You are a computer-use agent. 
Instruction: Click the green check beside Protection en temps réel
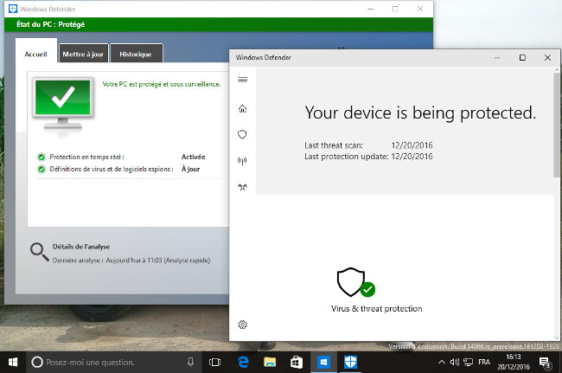point(42,158)
